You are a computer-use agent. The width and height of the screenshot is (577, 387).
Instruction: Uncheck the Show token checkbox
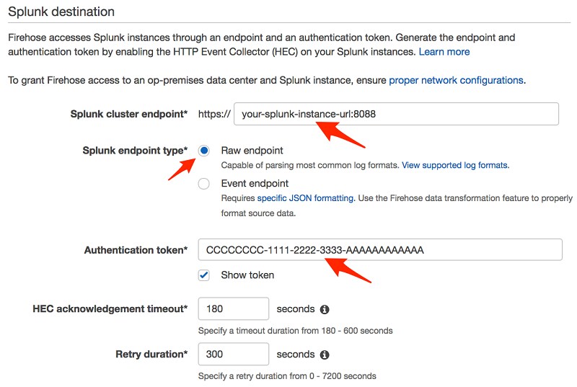(x=204, y=275)
